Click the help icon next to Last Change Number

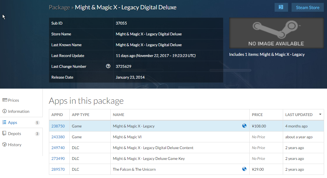pos(108,66)
